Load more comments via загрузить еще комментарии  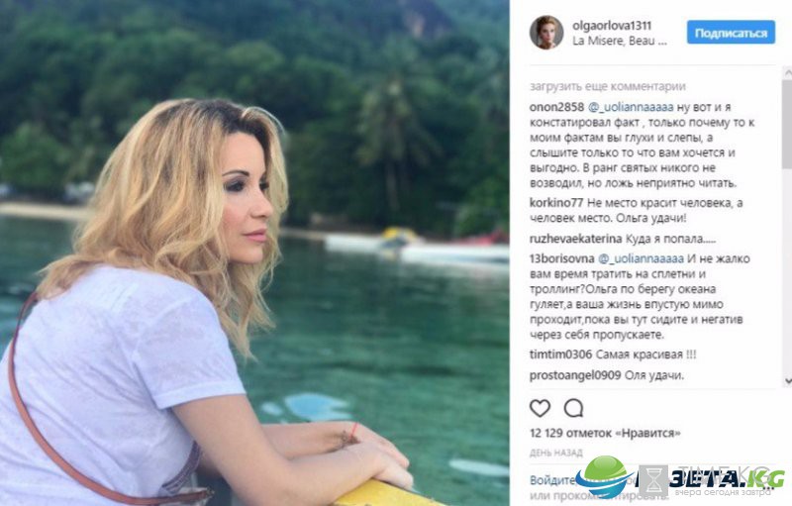point(608,86)
